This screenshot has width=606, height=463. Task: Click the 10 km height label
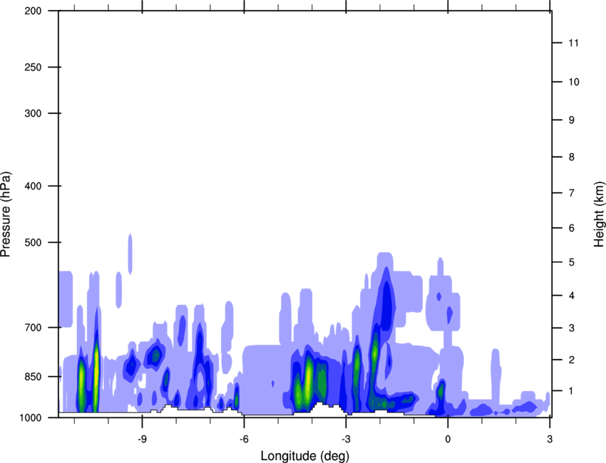click(574, 82)
